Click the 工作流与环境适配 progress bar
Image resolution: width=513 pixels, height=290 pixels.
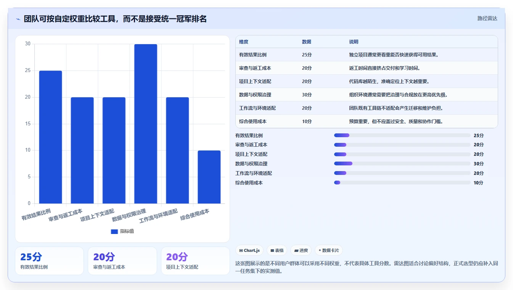tap(402, 173)
